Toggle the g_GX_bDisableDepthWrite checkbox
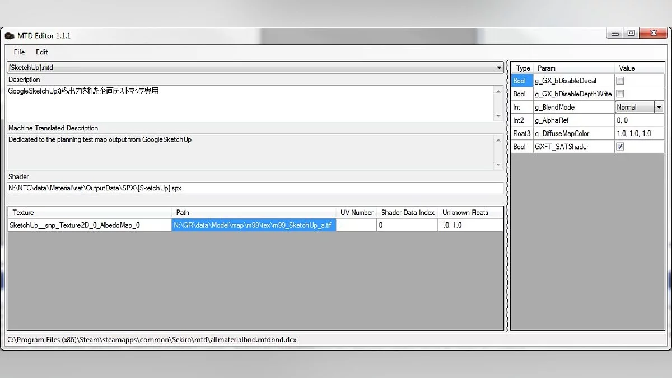The width and height of the screenshot is (672, 378). (620, 94)
